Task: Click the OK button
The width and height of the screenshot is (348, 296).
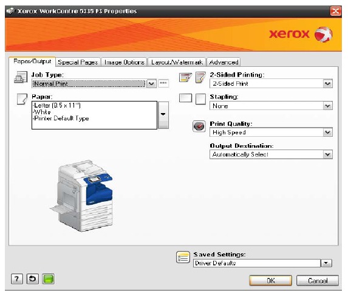Action: click(x=270, y=281)
